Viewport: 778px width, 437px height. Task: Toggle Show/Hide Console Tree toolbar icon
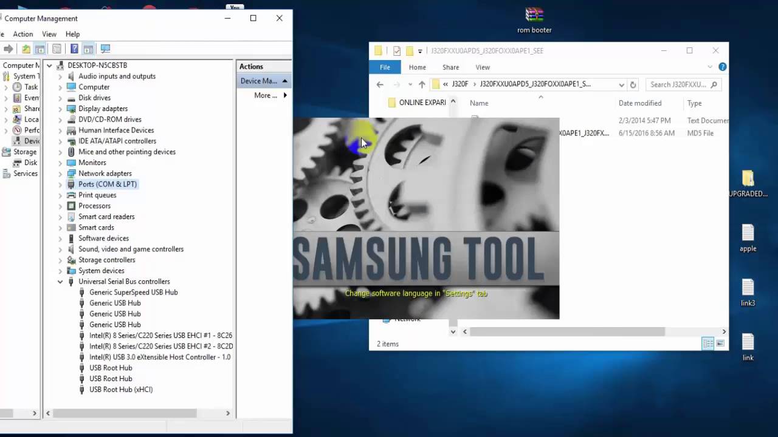[40, 49]
